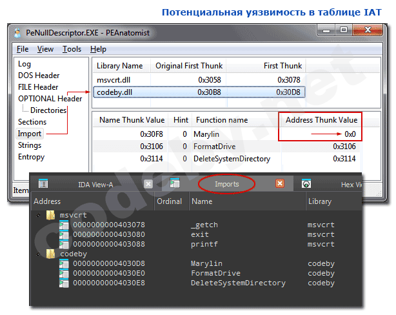Click the IDA View-A tab icon
Image resolution: width=396 pixels, height=315 pixels.
(43, 184)
